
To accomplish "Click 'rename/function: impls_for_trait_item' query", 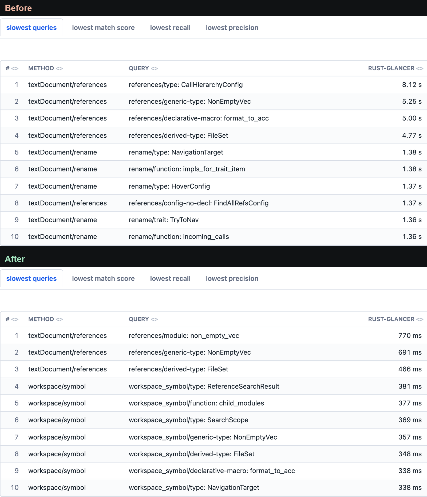I will pyautogui.click(x=187, y=169).
